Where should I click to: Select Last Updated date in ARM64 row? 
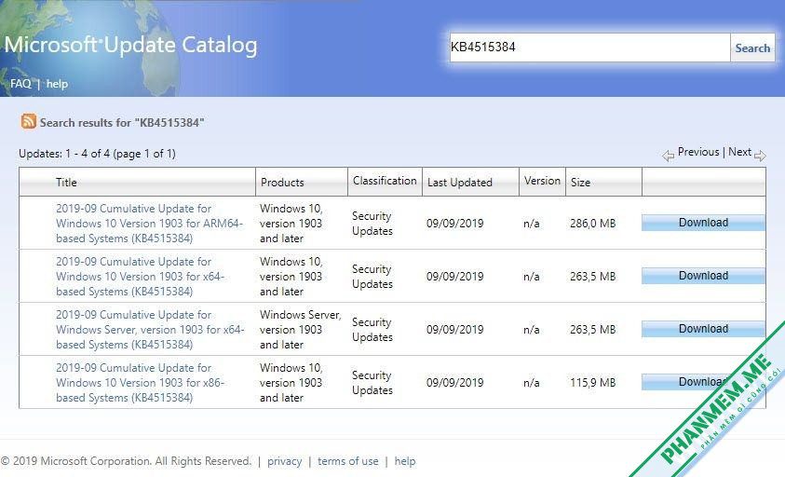coord(455,224)
